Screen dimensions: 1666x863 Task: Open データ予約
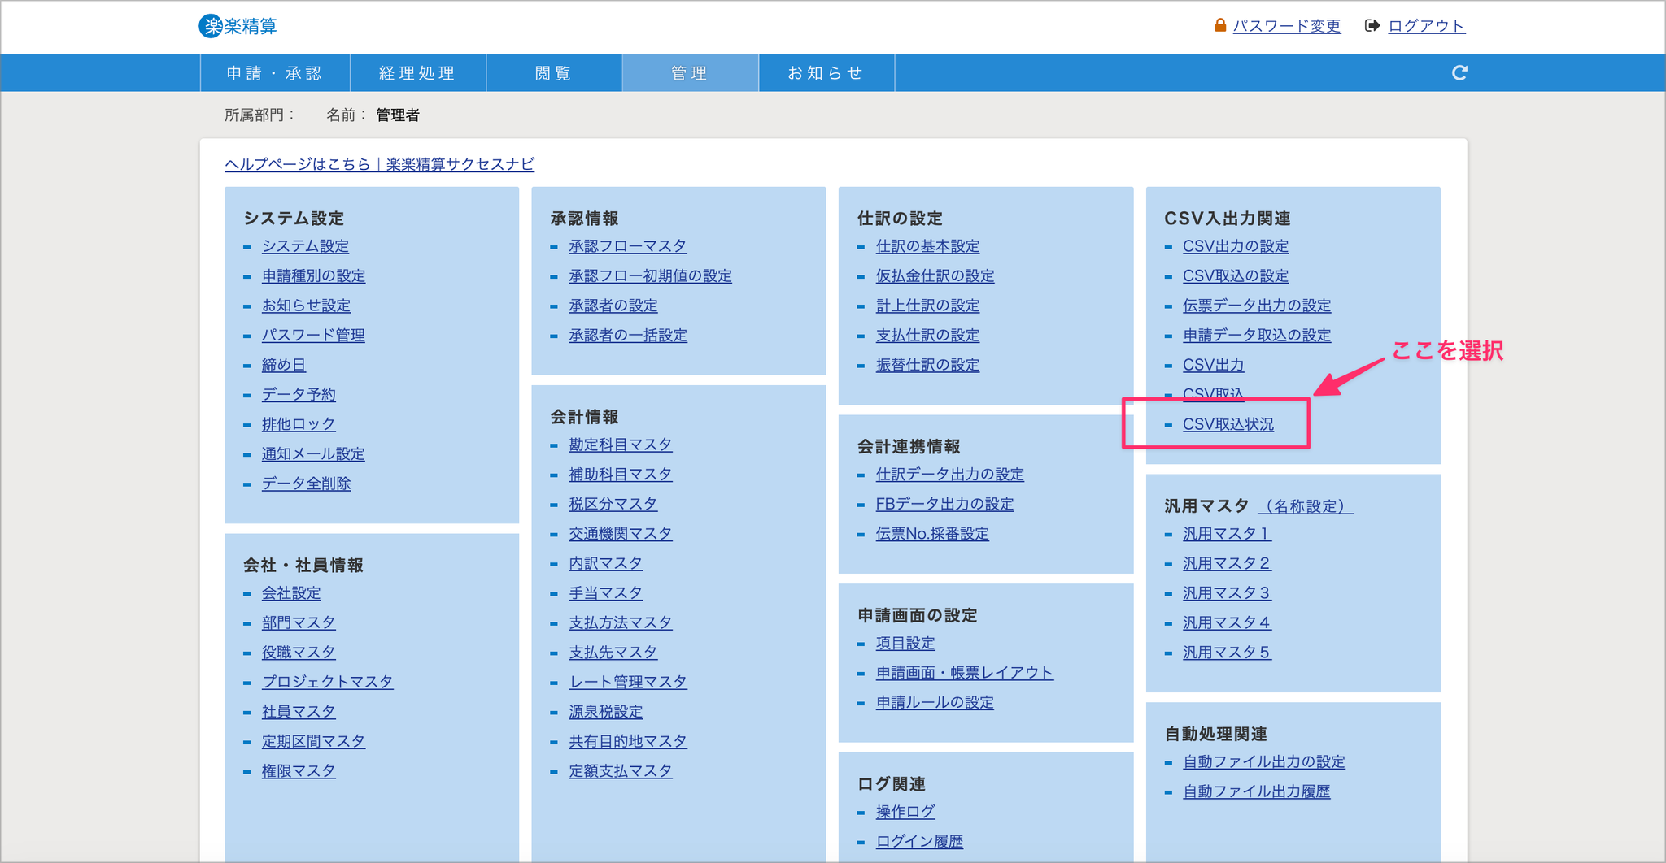point(299,395)
